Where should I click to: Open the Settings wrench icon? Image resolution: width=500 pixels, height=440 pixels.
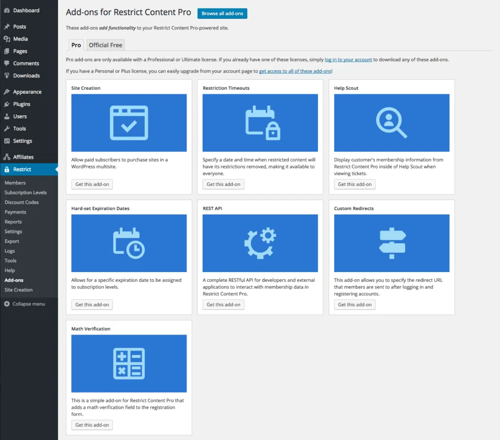pyautogui.click(x=7, y=141)
